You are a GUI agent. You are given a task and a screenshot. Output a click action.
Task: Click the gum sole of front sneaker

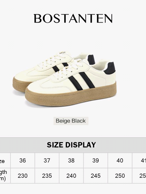[x=71, y=96]
